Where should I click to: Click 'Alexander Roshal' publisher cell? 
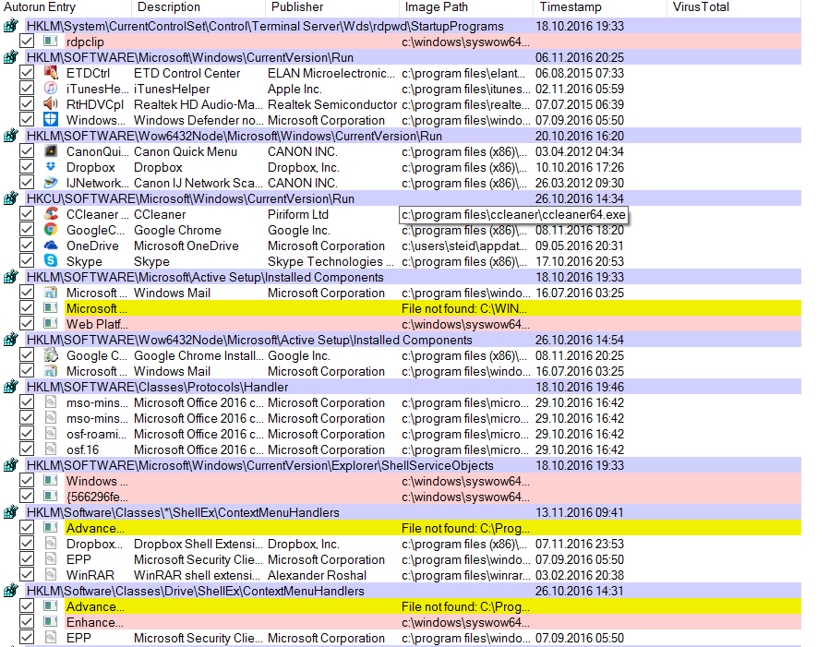click(x=317, y=575)
